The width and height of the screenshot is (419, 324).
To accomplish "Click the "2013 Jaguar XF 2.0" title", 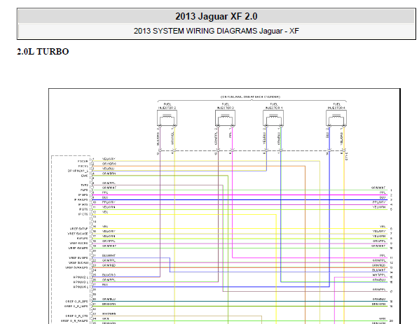I will pos(217,16).
